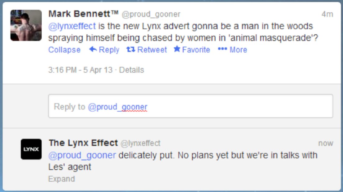343x192 pixels.
Task: Expand The Lynx Effect reply tweet
Action: [x=62, y=179]
